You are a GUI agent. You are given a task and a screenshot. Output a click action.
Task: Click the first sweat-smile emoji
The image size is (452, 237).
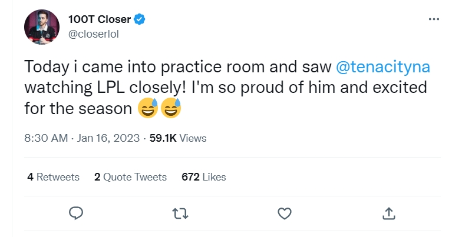coord(148,108)
